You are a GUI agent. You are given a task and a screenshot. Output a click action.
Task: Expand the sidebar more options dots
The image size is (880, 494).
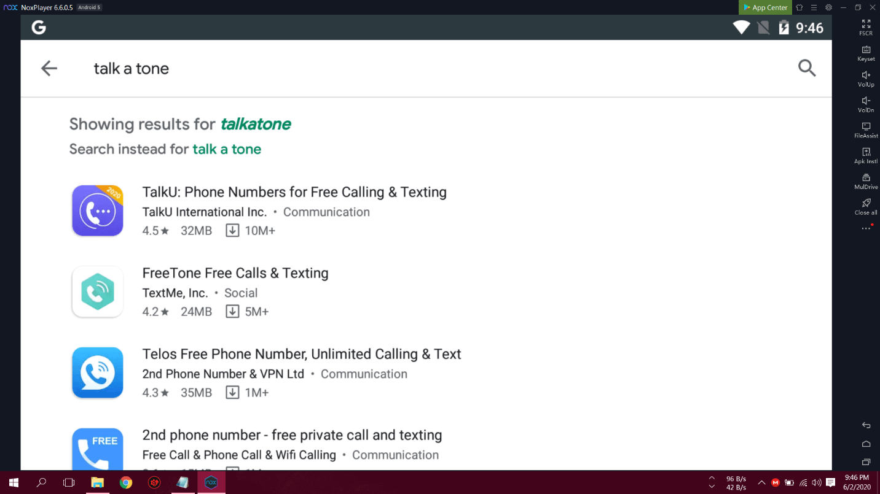tap(865, 228)
